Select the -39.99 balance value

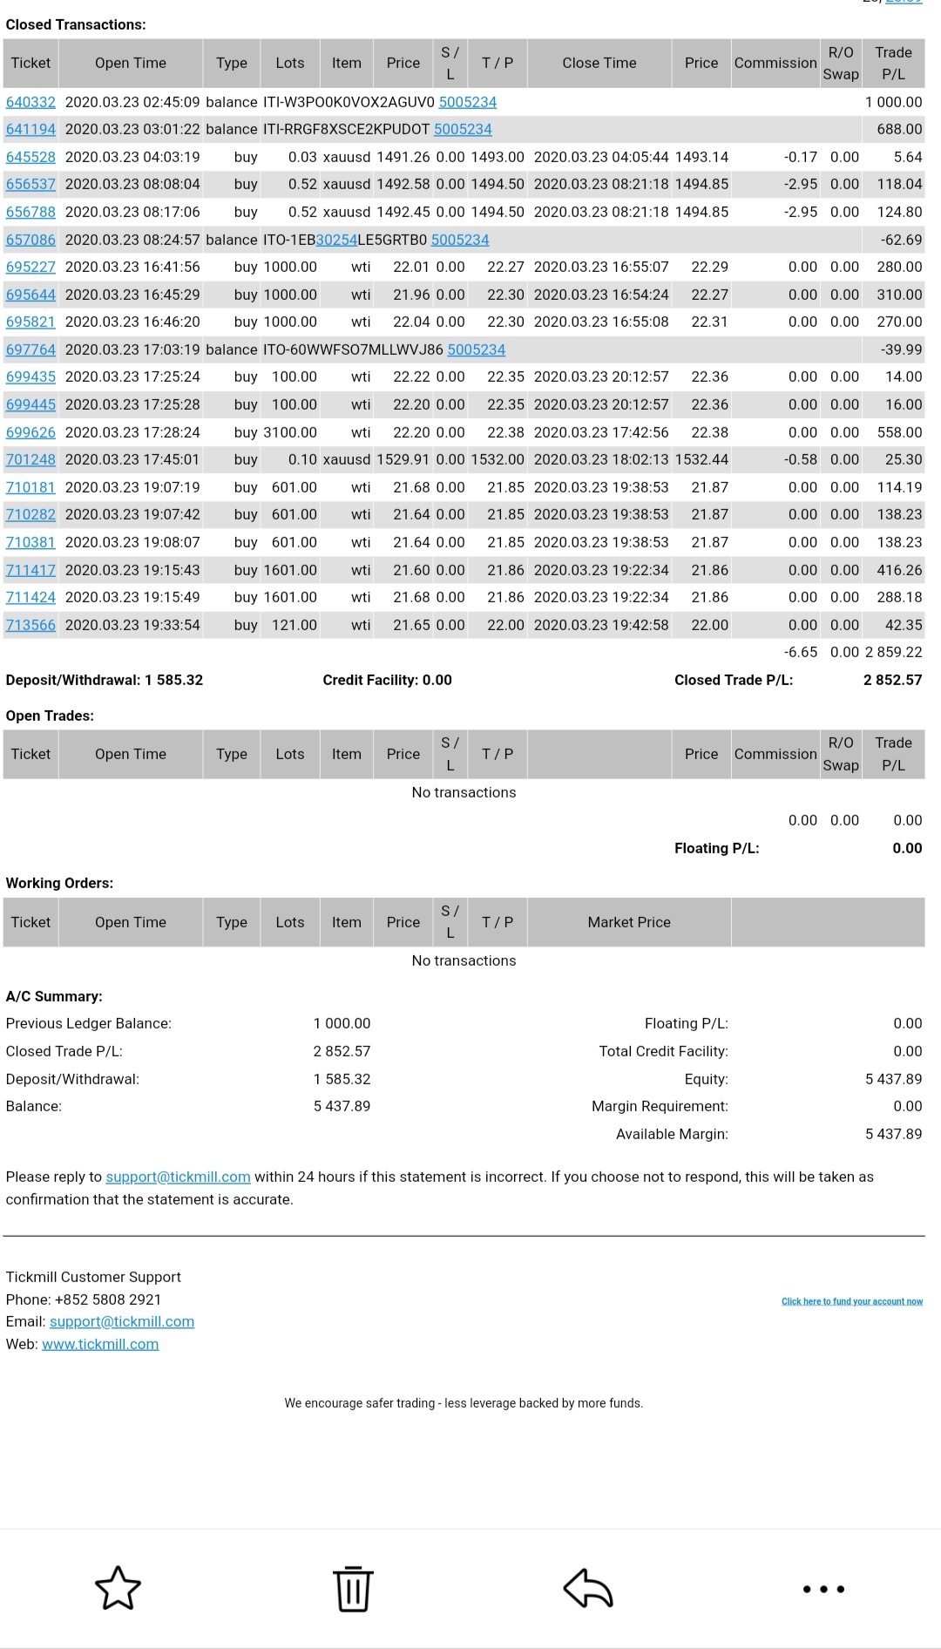[901, 349]
